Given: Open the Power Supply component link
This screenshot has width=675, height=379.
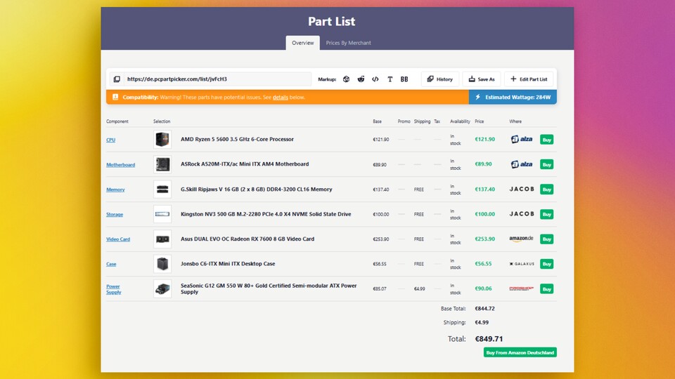Looking at the screenshot, I should (x=114, y=289).
